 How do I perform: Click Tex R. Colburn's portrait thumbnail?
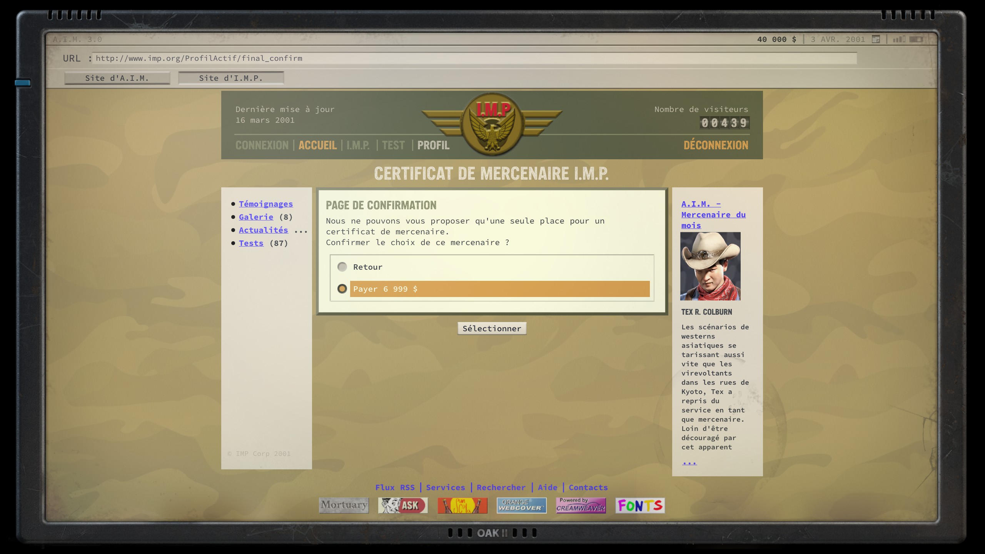(x=710, y=266)
